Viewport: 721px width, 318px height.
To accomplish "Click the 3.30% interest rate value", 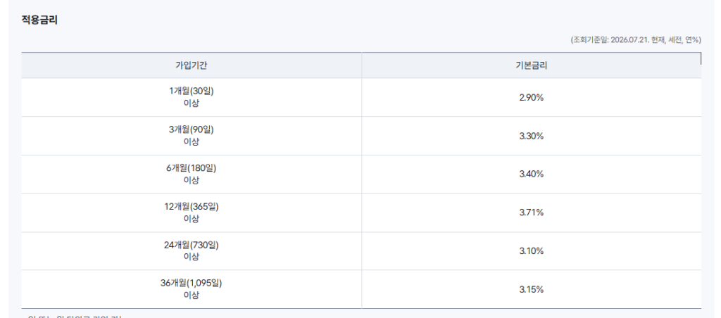I will tap(532, 136).
